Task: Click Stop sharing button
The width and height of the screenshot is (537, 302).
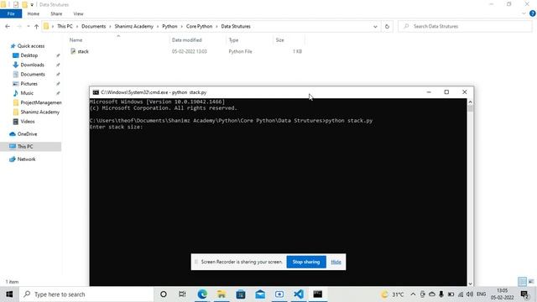Action: [306, 262]
